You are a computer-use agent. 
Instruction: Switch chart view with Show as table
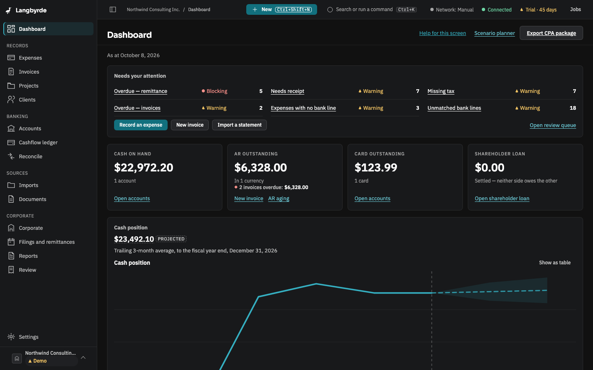pos(555,263)
